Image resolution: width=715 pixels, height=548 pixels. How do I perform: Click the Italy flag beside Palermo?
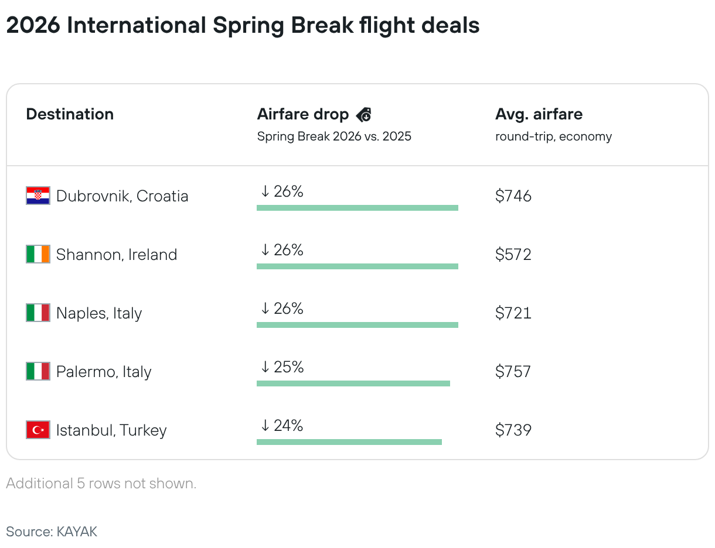click(38, 371)
